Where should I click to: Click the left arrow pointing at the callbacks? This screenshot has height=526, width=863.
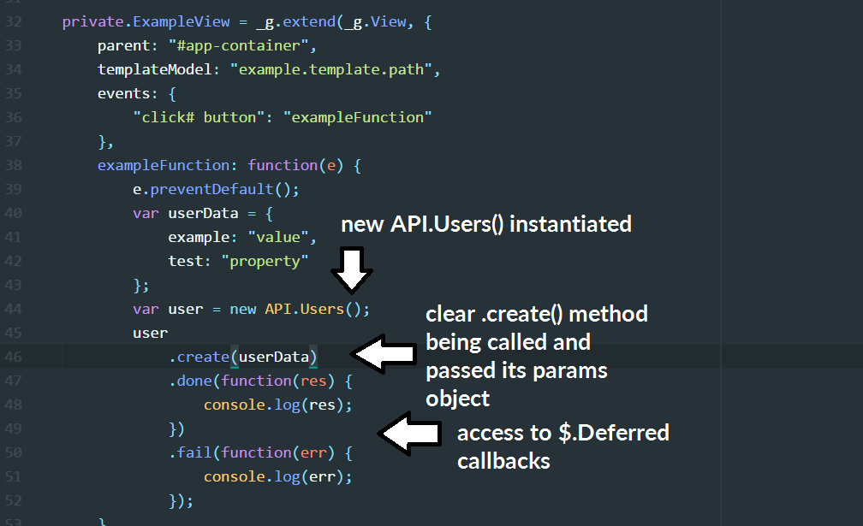click(x=410, y=434)
